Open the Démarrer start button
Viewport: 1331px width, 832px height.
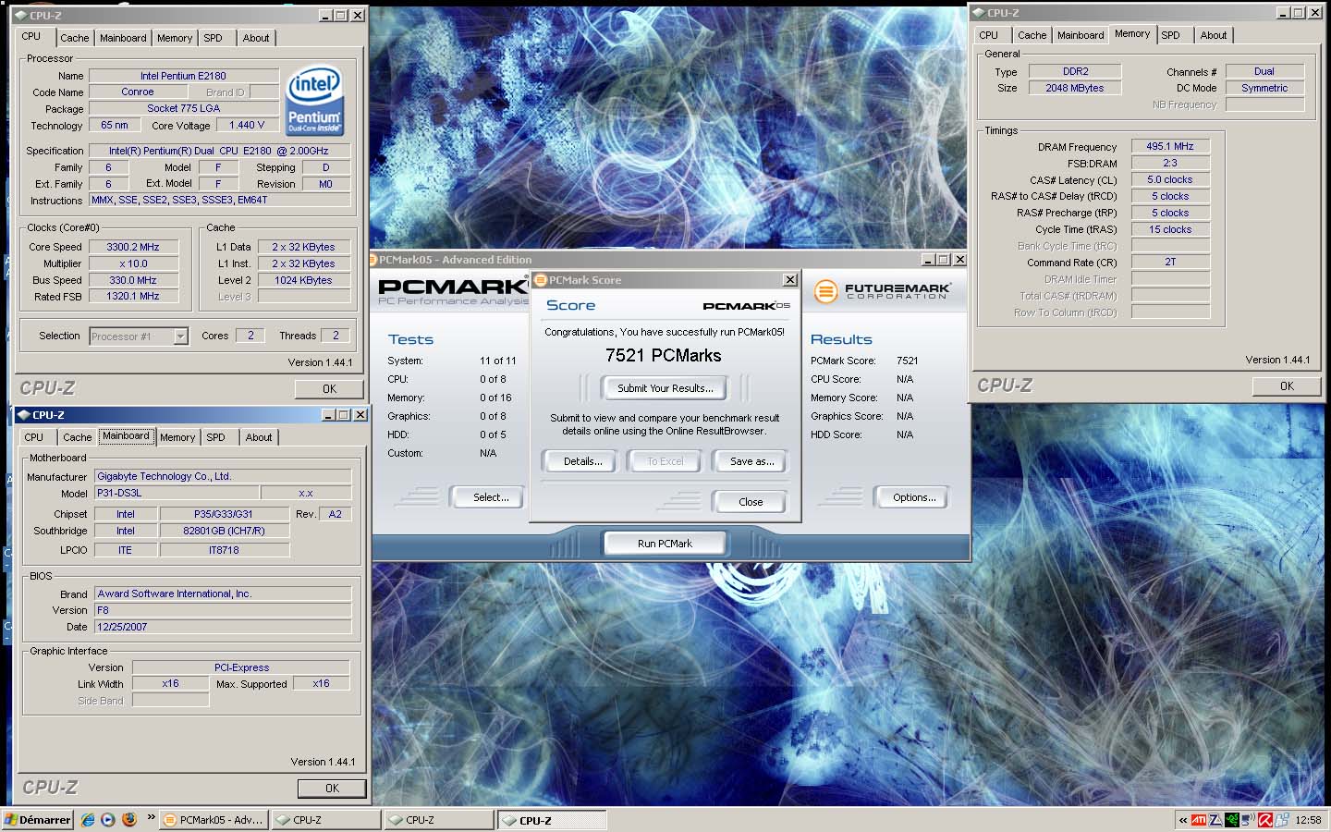(x=38, y=820)
